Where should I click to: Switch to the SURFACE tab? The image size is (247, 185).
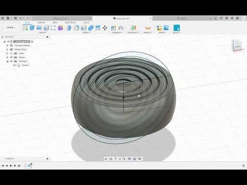tap(41, 23)
